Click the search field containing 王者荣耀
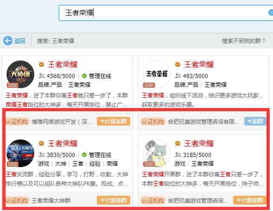The image size is (273, 211). click(x=166, y=13)
